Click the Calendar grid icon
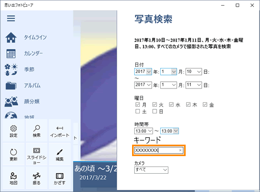 pos(11,54)
